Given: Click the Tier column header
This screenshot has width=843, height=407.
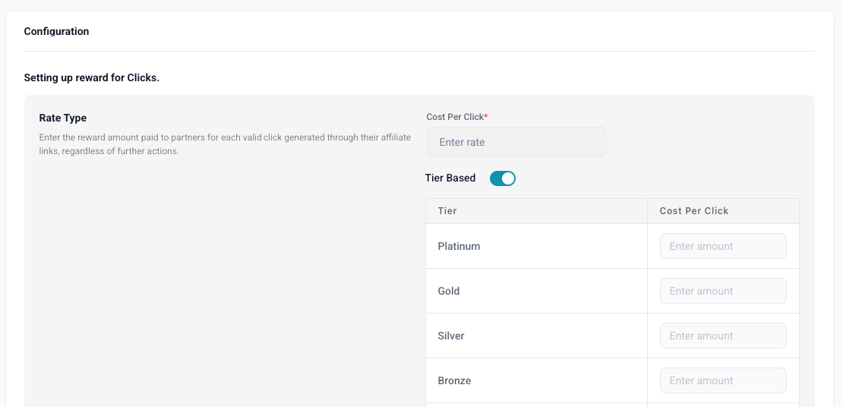Looking at the screenshot, I should click(x=447, y=211).
